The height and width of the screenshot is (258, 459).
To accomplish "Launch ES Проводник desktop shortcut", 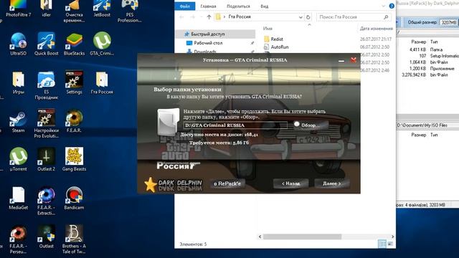I will [46, 85].
